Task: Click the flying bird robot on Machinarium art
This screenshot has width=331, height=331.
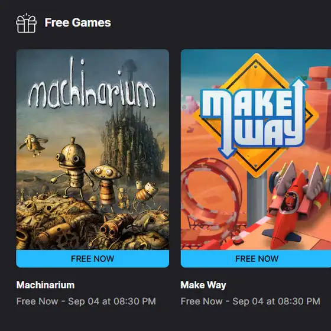Action: [33, 145]
